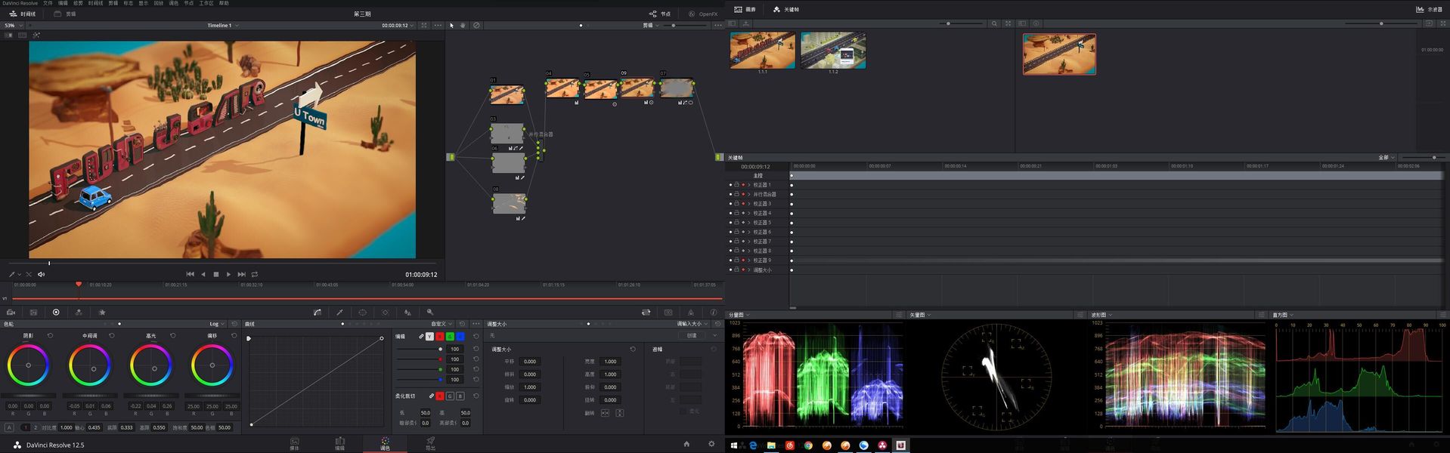Open the 节点 menu in menu bar
This screenshot has height=453, width=1450.
189,3
